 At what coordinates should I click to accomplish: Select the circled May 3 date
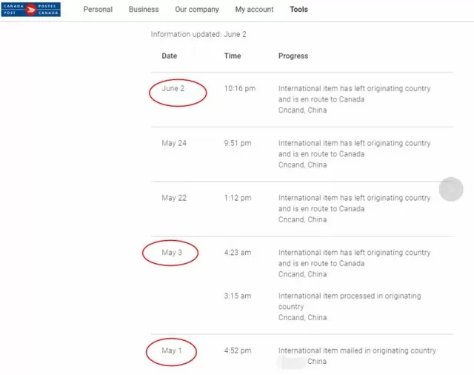click(x=172, y=253)
